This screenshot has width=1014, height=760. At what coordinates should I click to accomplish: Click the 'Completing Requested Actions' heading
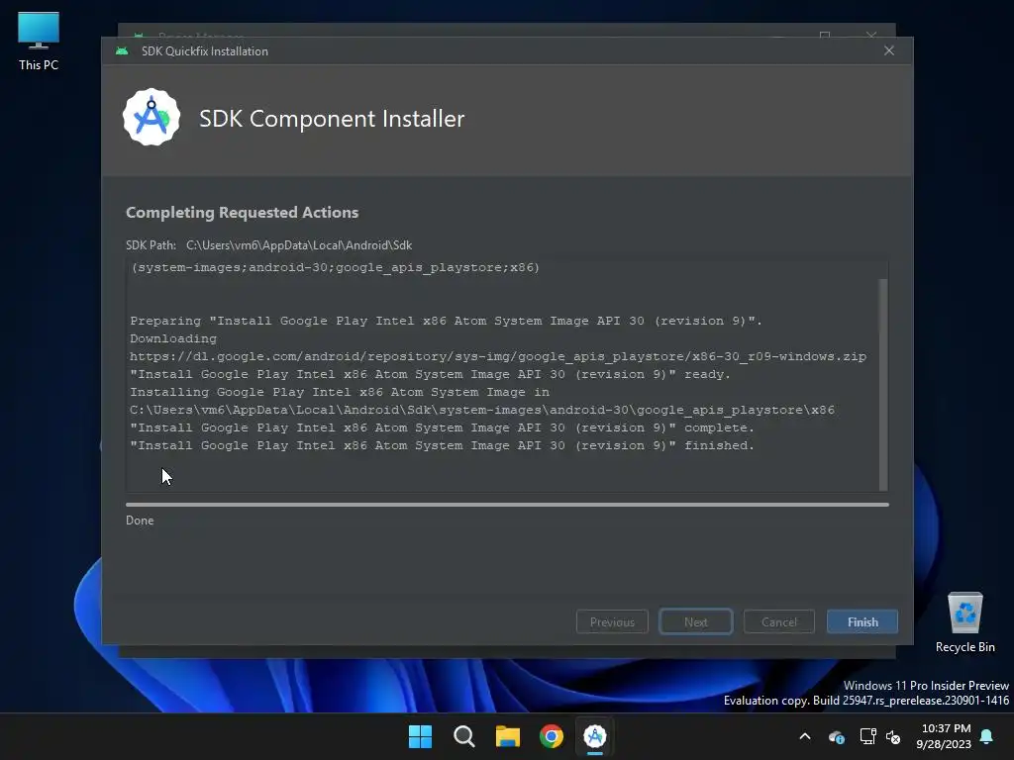tap(242, 212)
